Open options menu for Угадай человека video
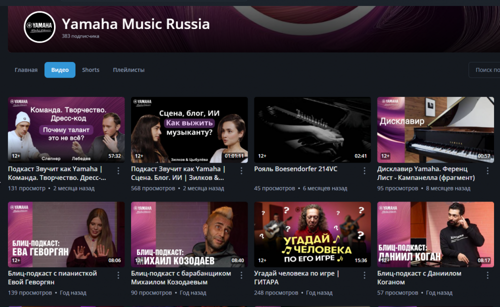The height and width of the screenshot is (307, 500). pyautogui.click(x=364, y=275)
